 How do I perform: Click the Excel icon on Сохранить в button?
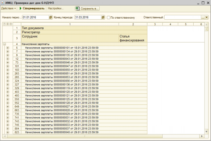click(77, 8)
